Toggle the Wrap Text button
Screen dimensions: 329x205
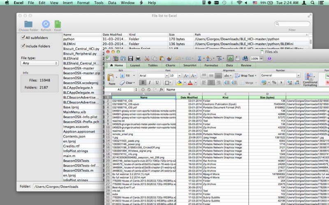point(246,75)
